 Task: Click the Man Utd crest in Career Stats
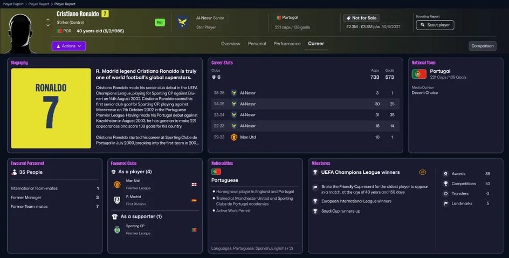pyautogui.click(x=233, y=137)
